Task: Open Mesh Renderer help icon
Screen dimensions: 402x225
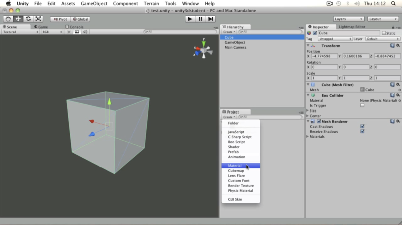Action: [392, 121]
